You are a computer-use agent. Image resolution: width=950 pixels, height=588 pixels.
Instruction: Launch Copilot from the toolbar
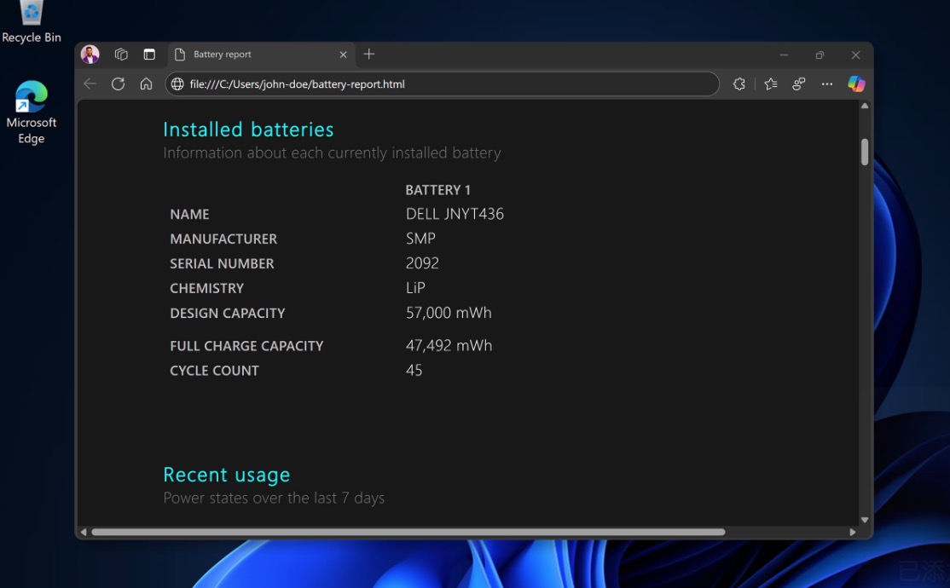[x=856, y=84]
